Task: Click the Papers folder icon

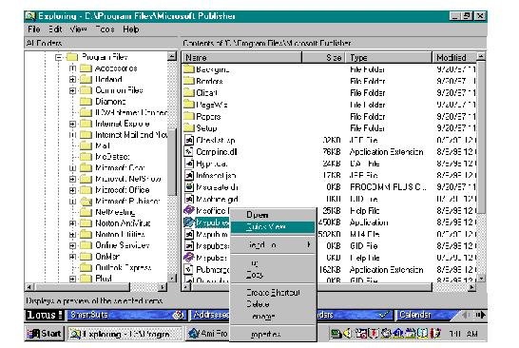Action: 188,116
